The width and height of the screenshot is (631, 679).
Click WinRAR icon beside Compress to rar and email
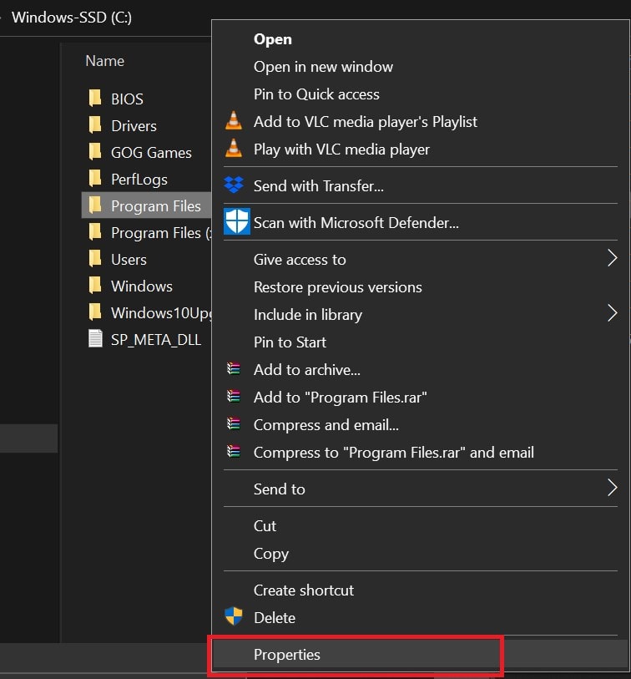(x=234, y=452)
